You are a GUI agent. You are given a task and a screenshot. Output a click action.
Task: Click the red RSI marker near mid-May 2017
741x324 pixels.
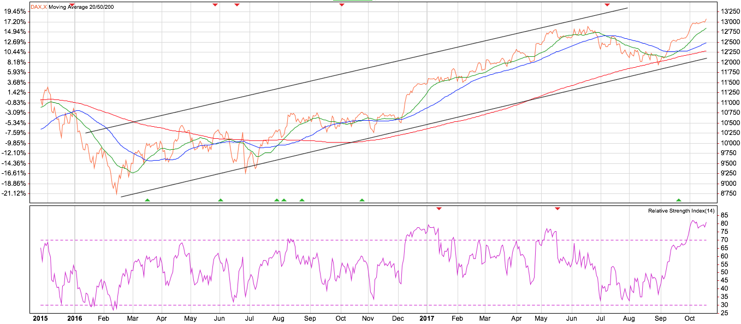(x=557, y=208)
